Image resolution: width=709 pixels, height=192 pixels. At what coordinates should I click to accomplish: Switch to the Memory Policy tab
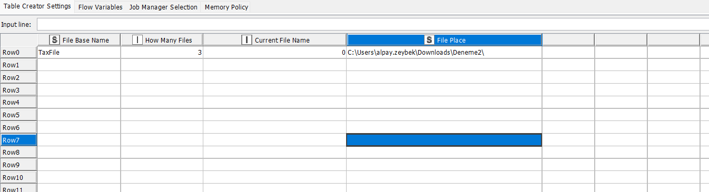coord(227,7)
